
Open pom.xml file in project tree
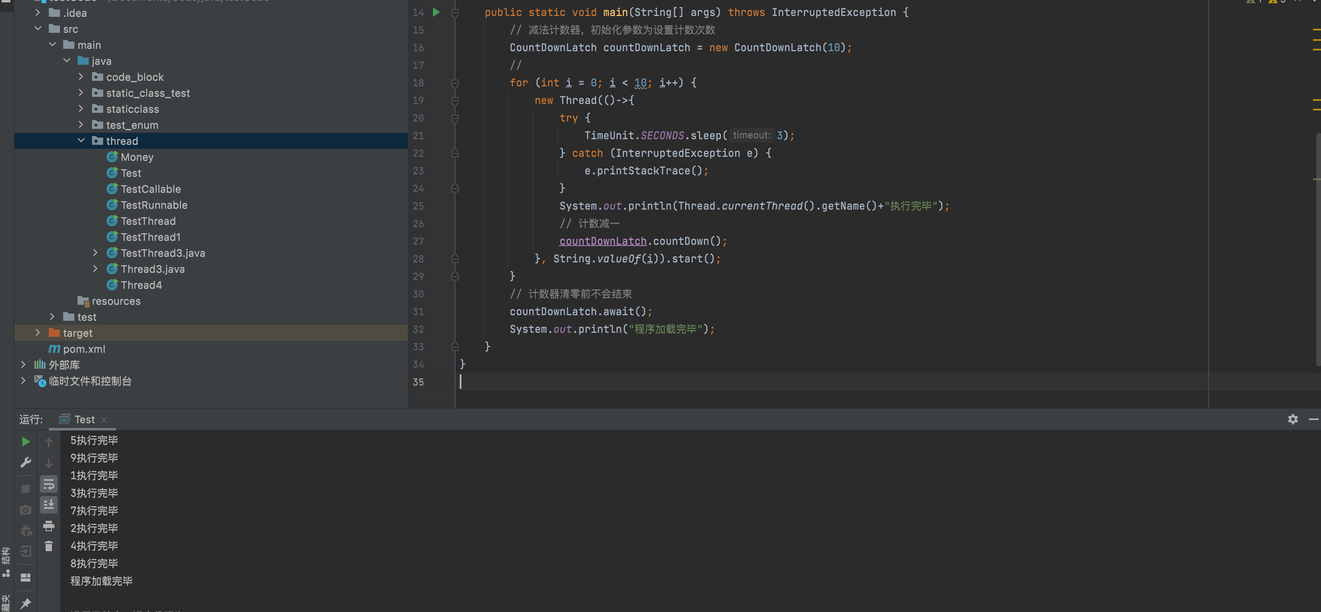point(84,349)
